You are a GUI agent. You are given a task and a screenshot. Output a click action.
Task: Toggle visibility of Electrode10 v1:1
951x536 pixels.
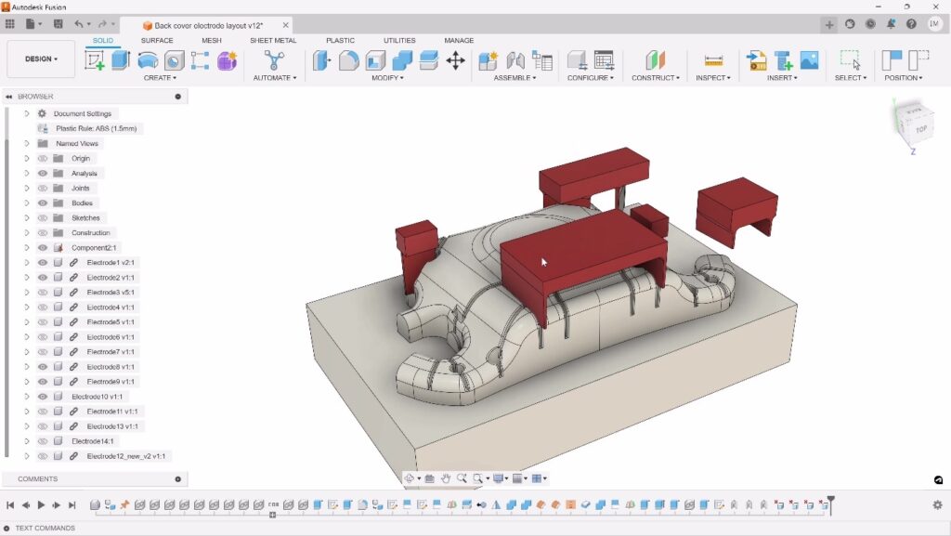(x=43, y=397)
